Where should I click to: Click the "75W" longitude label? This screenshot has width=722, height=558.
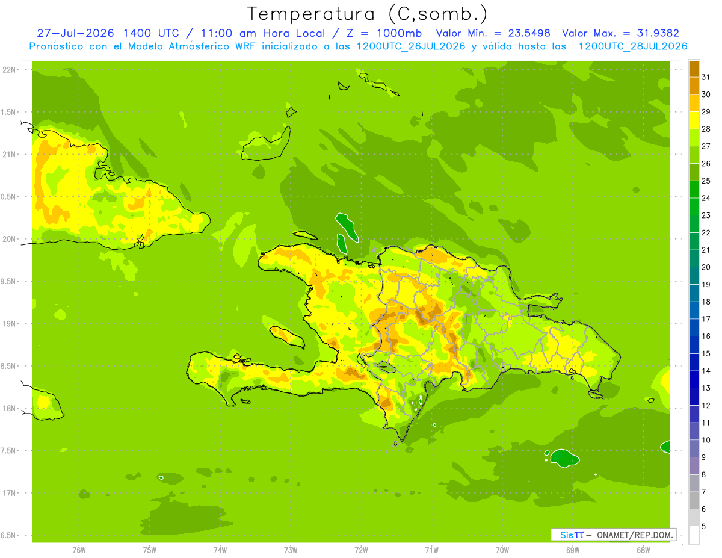[x=149, y=550]
